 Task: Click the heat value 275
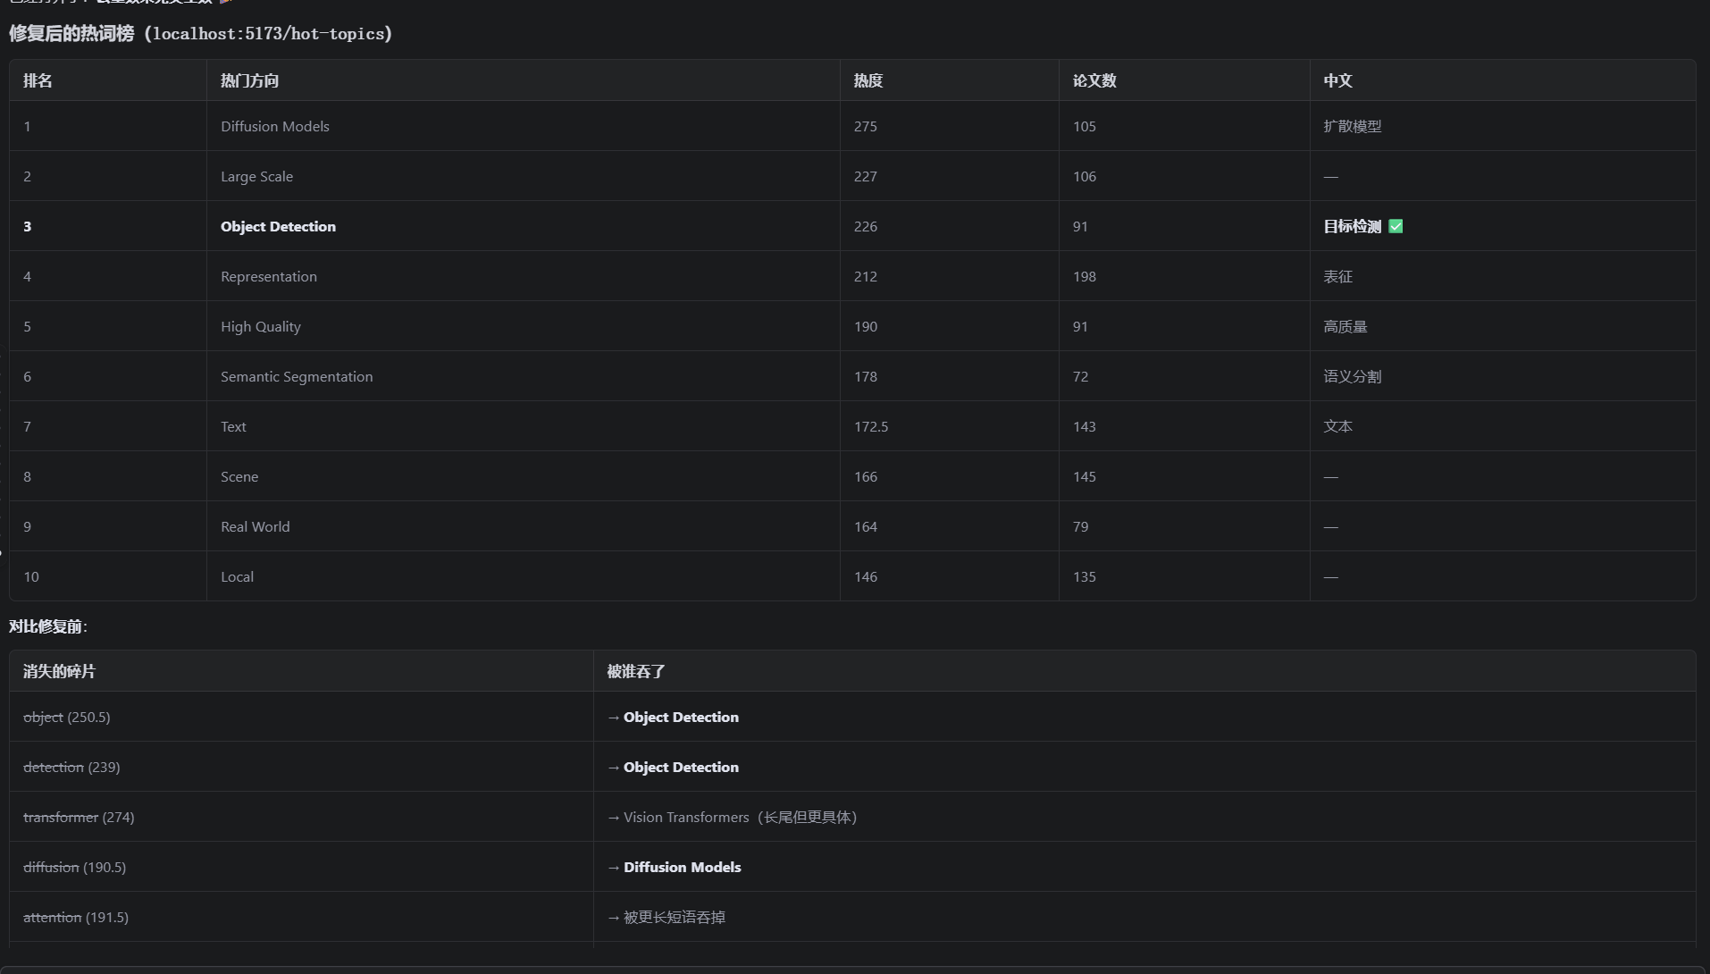click(x=866, y=127)
